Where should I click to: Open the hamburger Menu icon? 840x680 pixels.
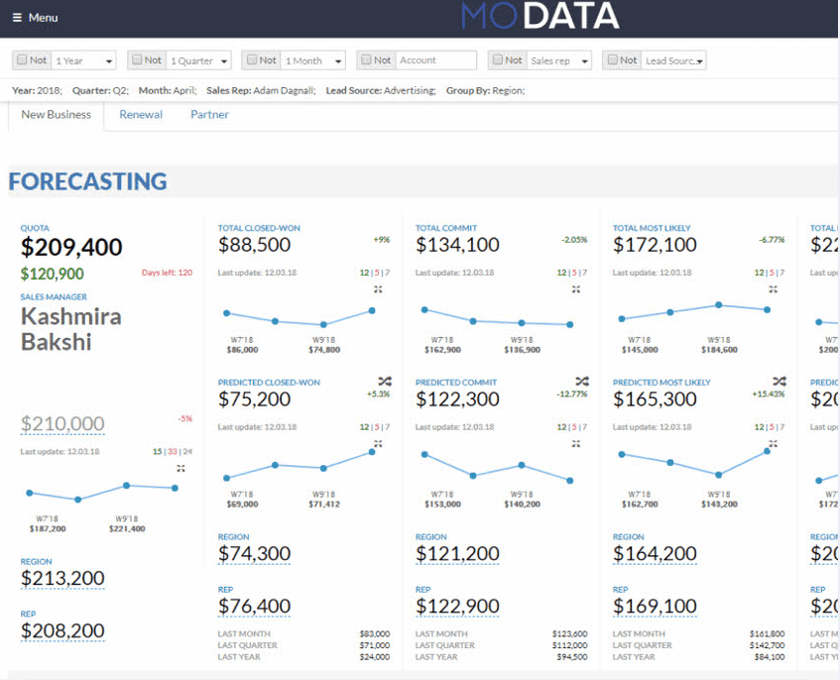tap(17, 18)
